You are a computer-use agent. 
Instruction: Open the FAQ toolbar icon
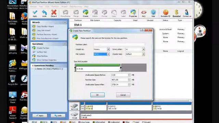(144, 14)
